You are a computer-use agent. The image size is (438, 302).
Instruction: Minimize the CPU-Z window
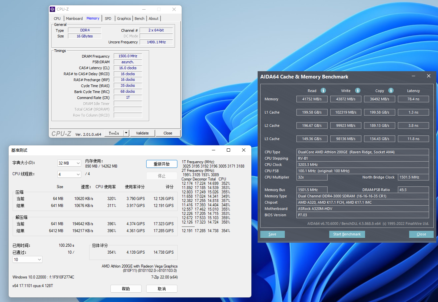[144, 9]
